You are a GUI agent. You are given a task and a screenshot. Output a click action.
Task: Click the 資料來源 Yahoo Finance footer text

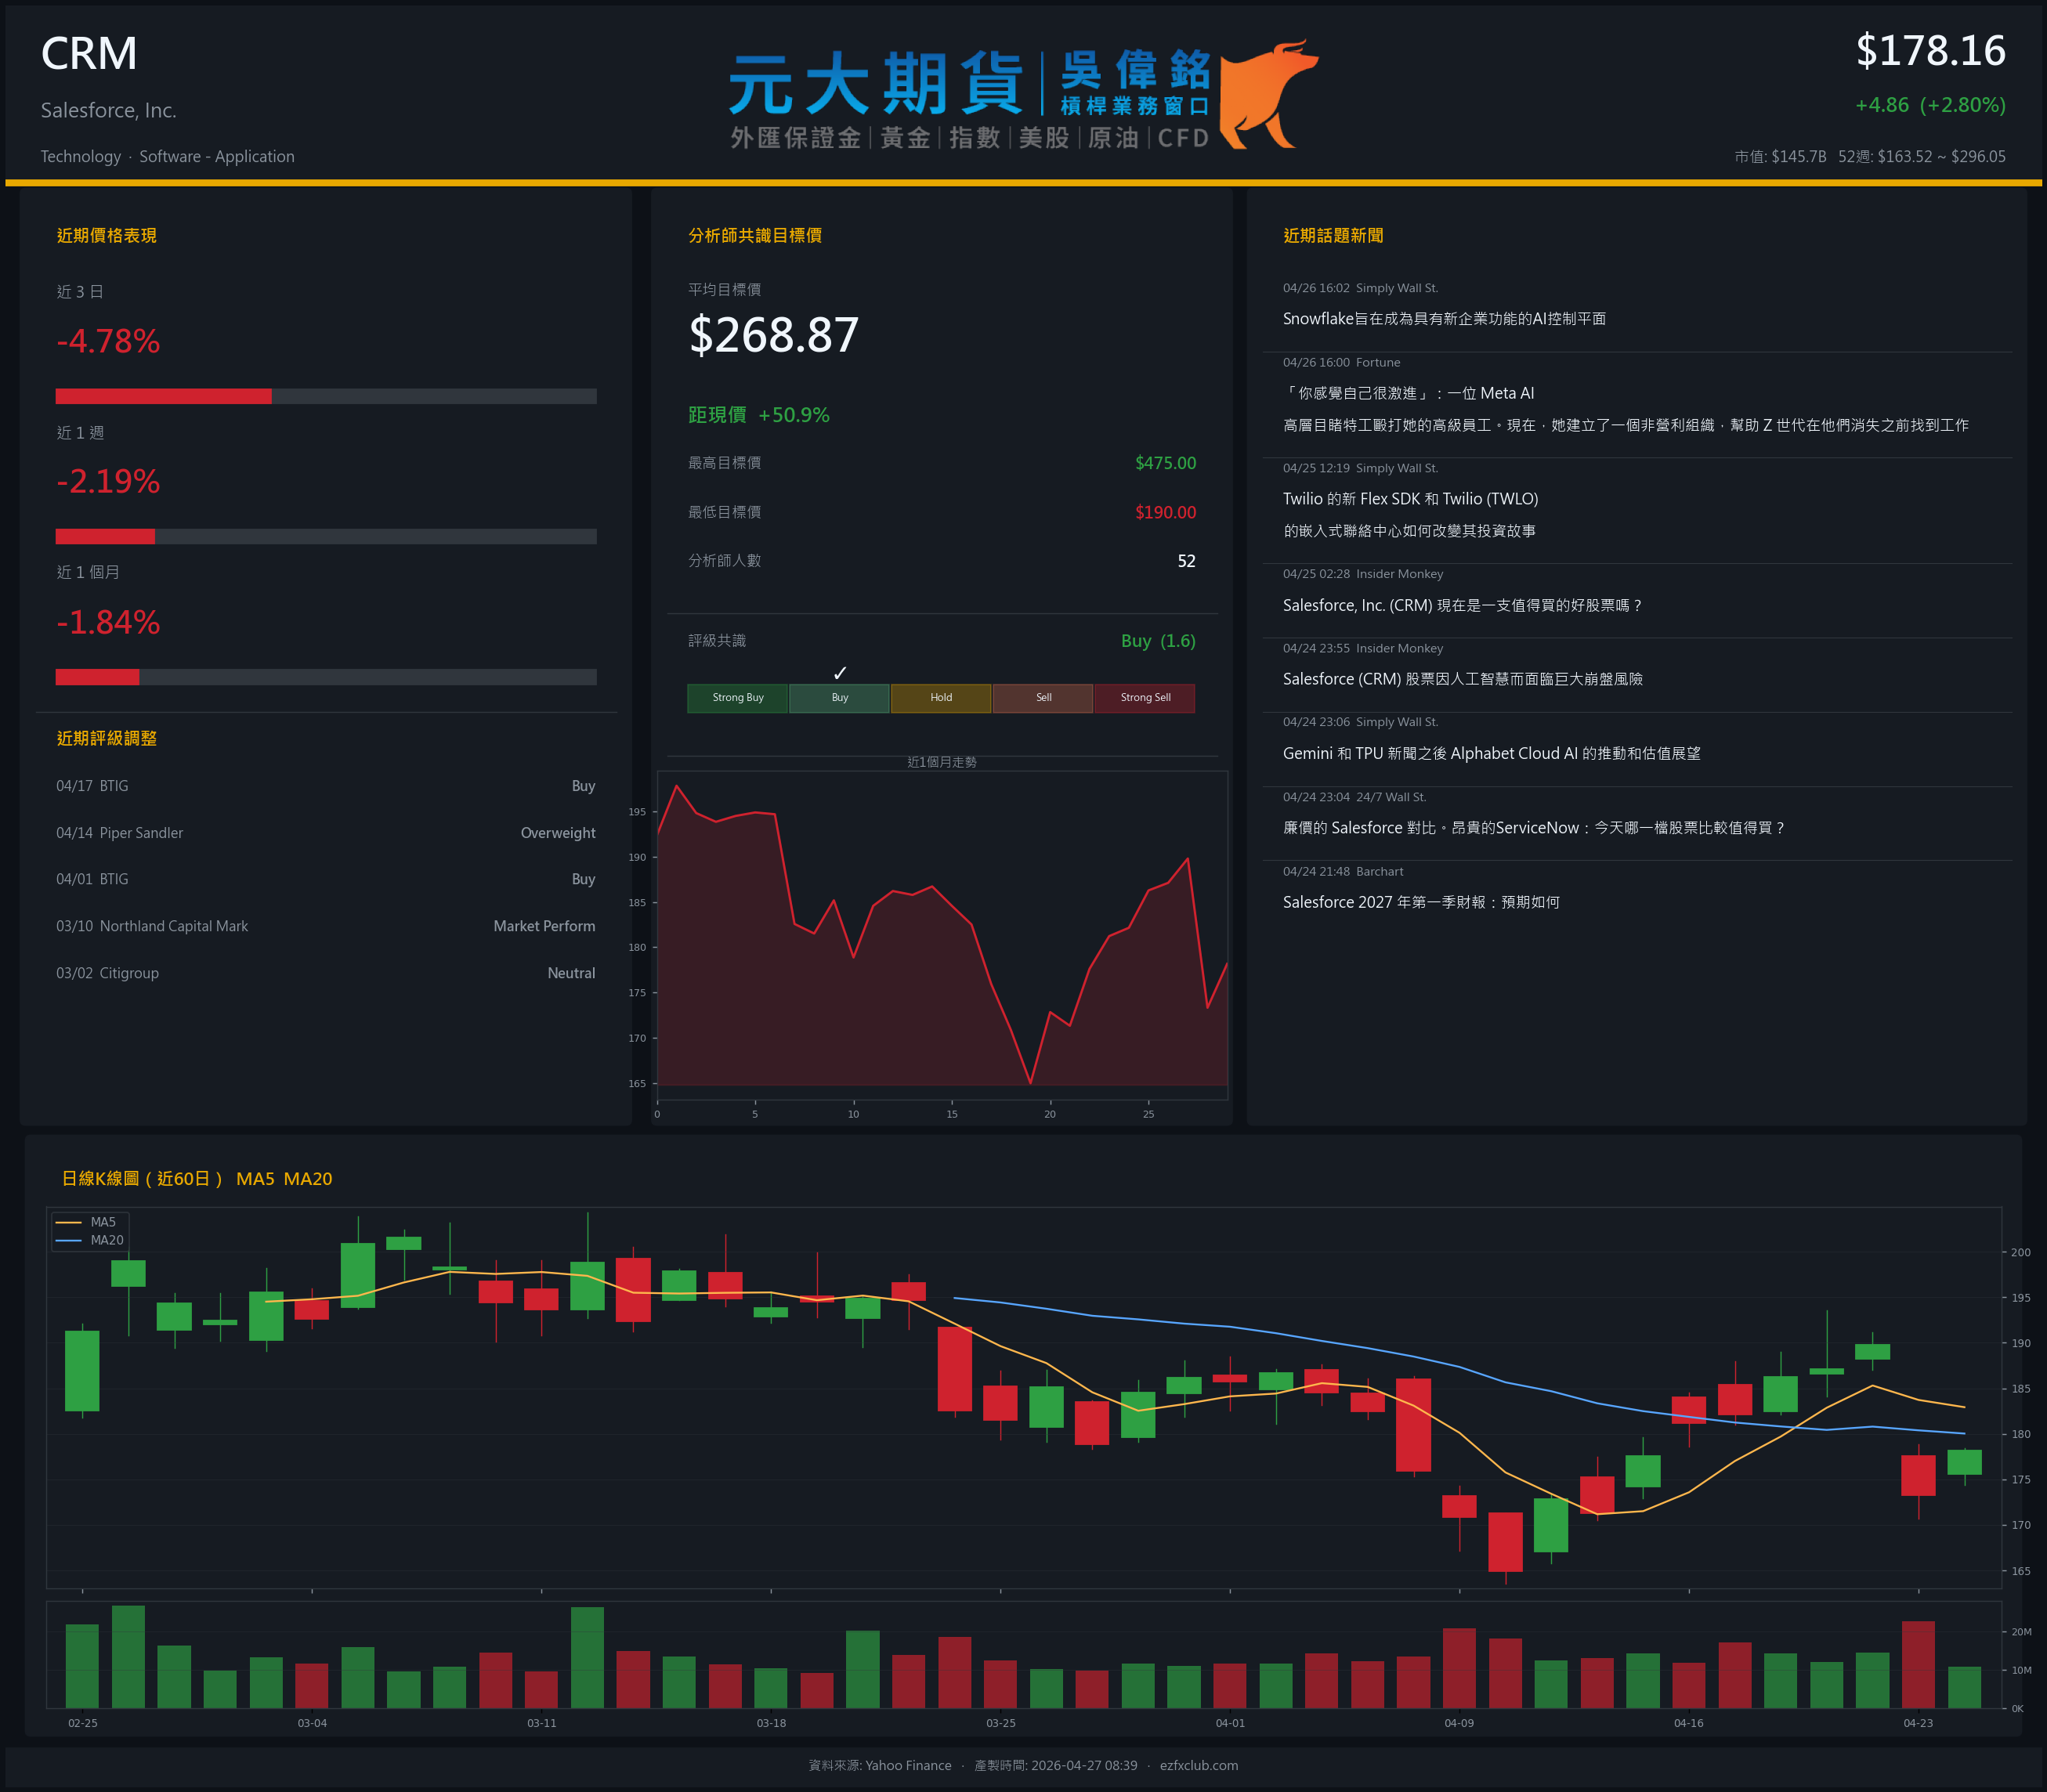880,1765
